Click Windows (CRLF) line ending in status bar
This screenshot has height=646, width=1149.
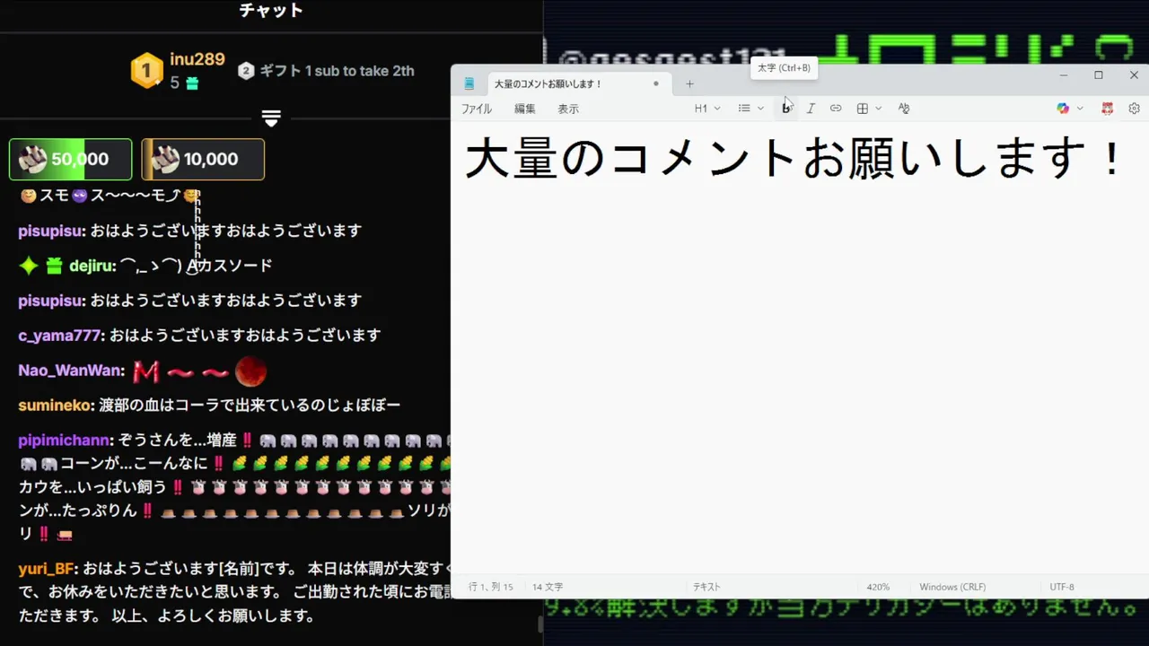[x=952, y=587]
